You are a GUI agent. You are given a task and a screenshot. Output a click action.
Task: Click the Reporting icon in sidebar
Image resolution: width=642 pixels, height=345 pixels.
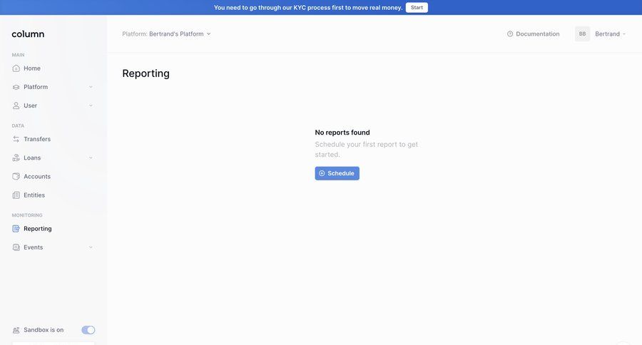(x=16, y=229)
